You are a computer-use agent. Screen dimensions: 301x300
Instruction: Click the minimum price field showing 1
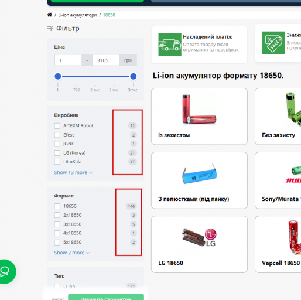point(68,60)
